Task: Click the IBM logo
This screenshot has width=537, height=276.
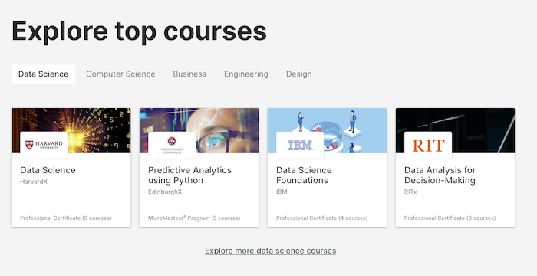Action: (300, 145)
